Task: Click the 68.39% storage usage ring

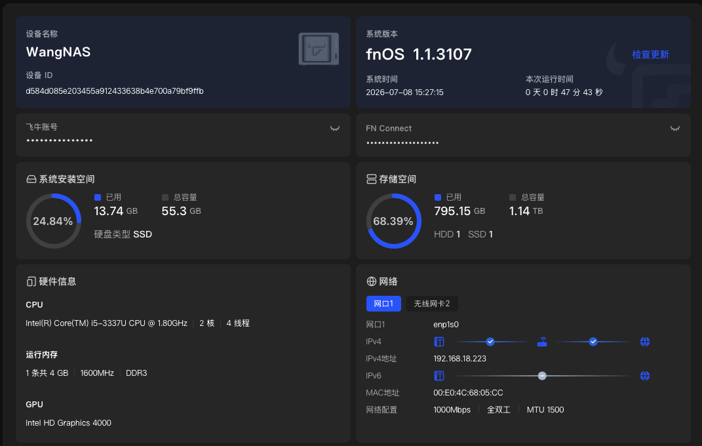Action: tap(393, 221)
